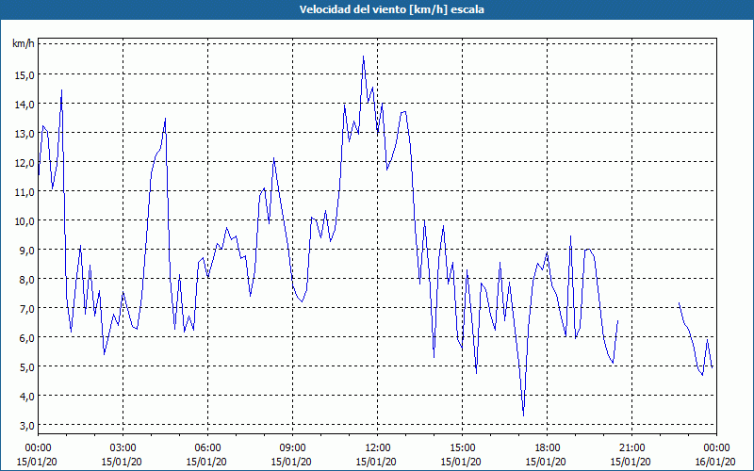Click the km/h unit label
The image size is (754, 471).
pos(23,43)
